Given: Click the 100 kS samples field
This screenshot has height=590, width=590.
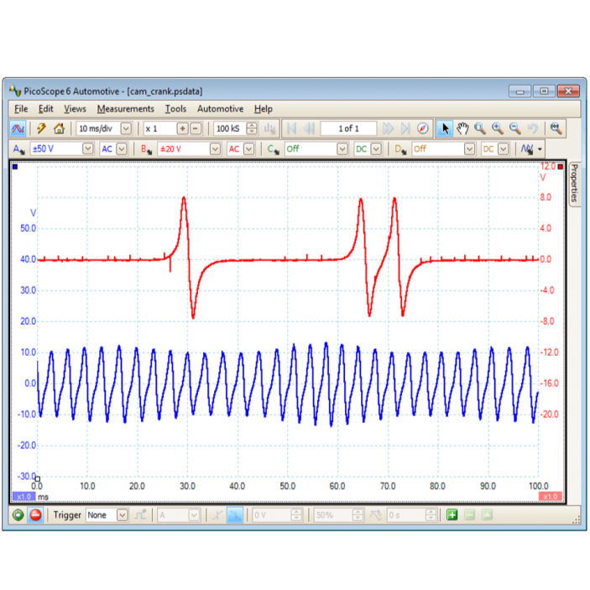Looking at the screenshot, I should pyautogui.click(x=227, y=128).
